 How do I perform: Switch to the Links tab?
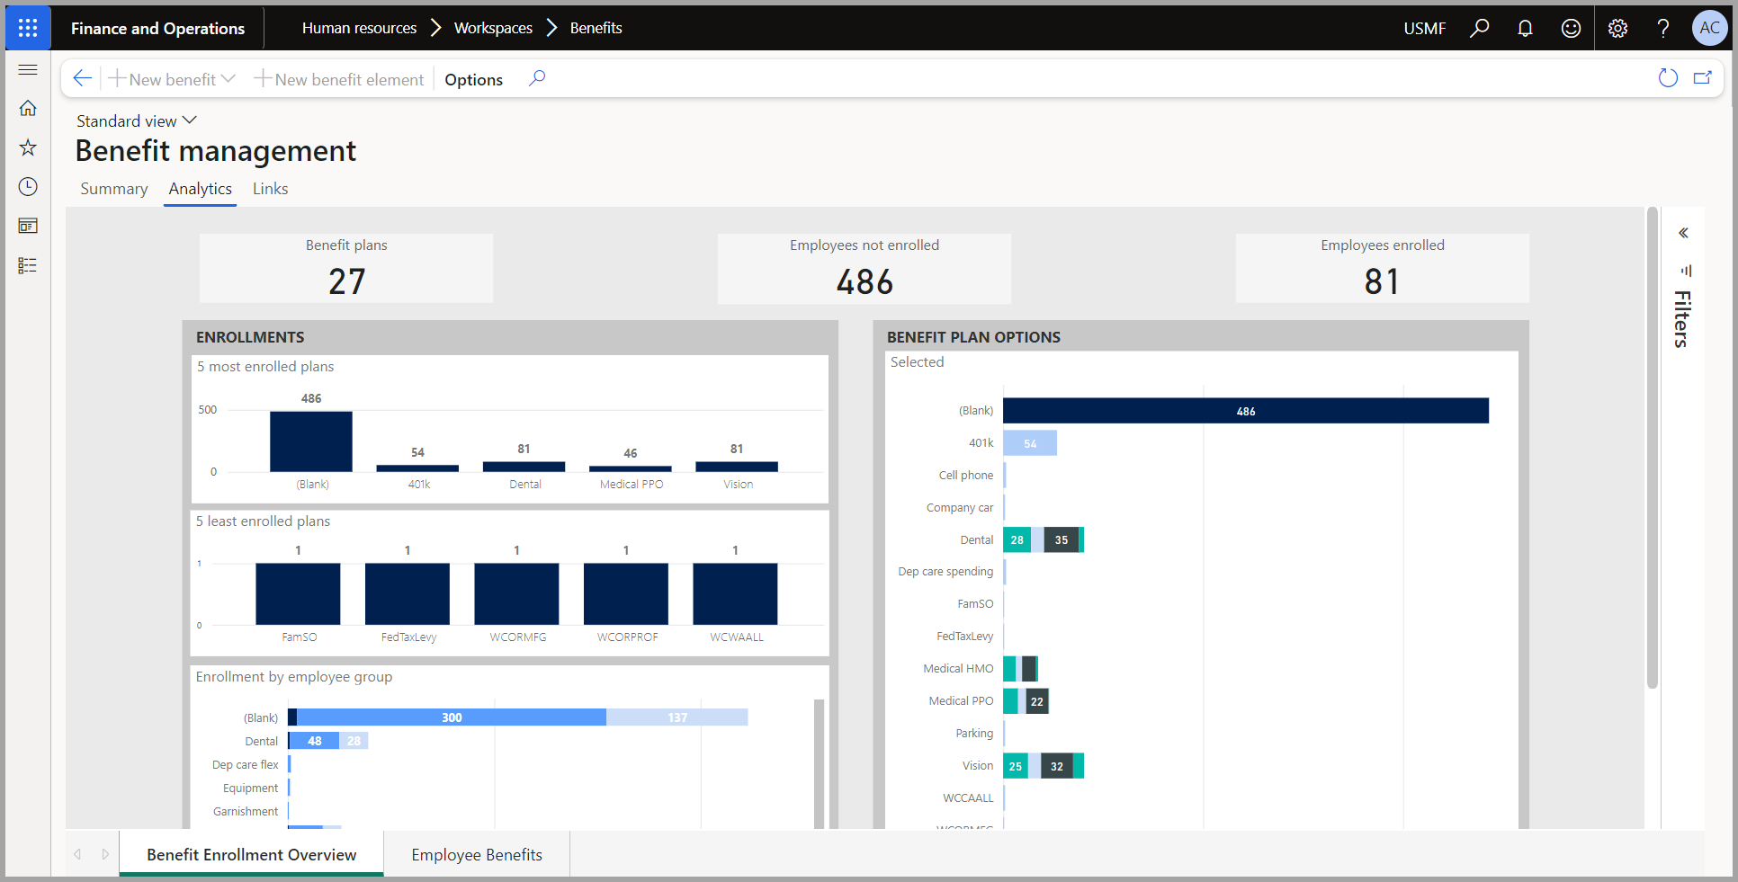tap(270, 189)
